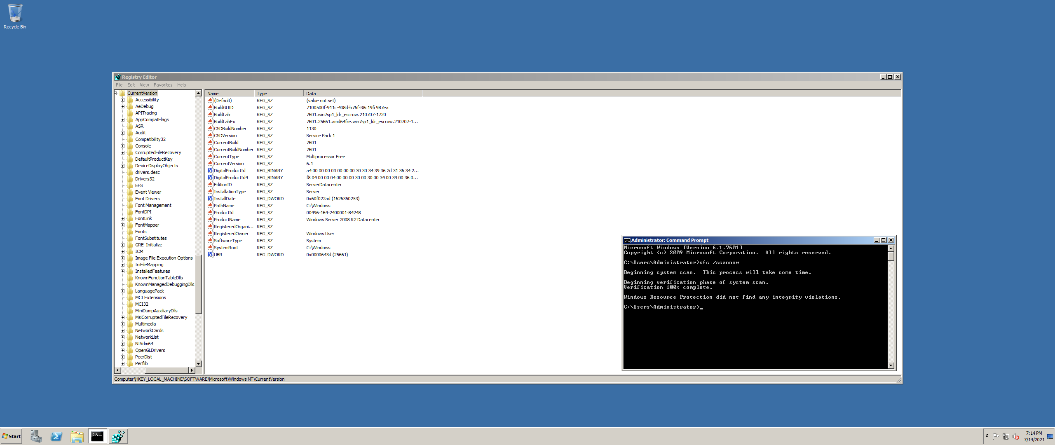This screenshot has height=445, width=1055.
Task: Open the File menu in Registry Editor
Action: pyautogui.click(x=119, y=85)
